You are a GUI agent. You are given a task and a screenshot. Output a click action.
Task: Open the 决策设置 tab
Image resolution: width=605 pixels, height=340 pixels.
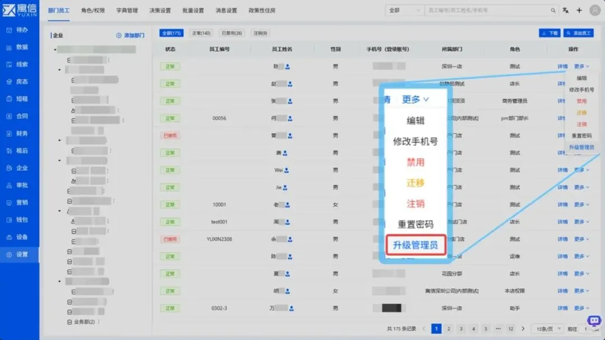tap(160, 11)
